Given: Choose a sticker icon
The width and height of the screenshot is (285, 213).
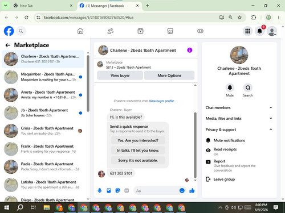Looking at the screenshot, I should pyautogui.click(x=117, y=190).
